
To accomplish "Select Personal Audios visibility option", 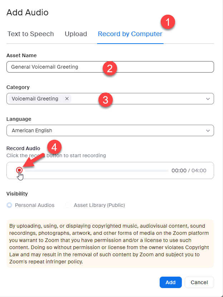I will [9, 205].
